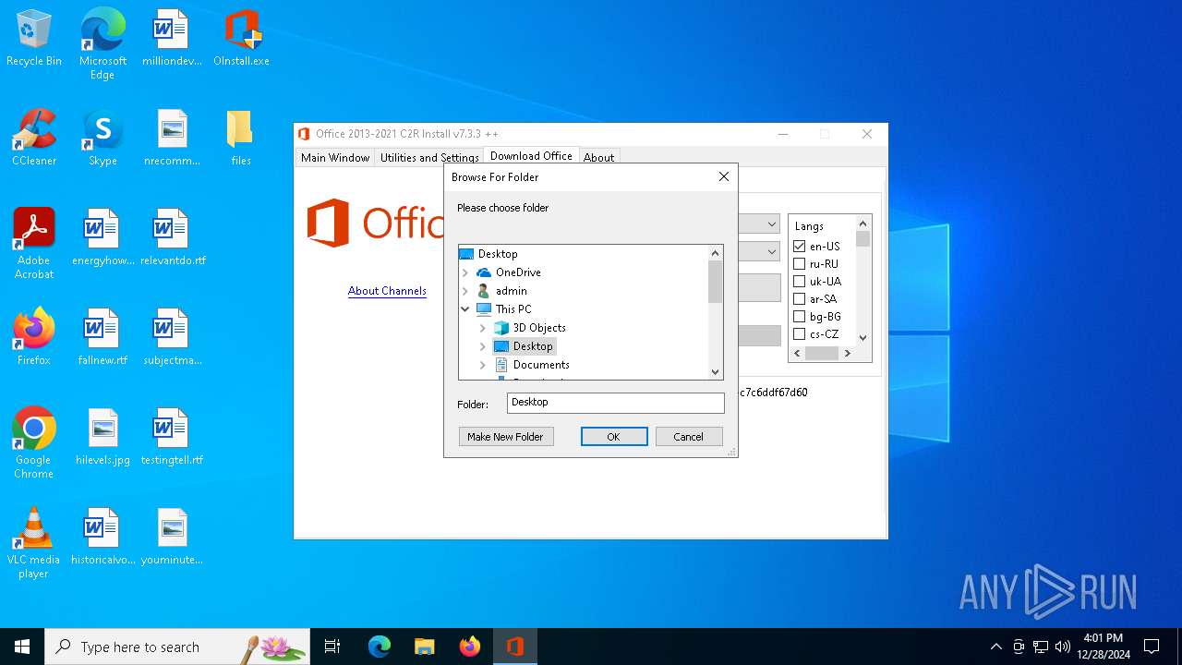Select the youminute image file icon
The image size is (1182, 665).
click(x=172, y=538)
